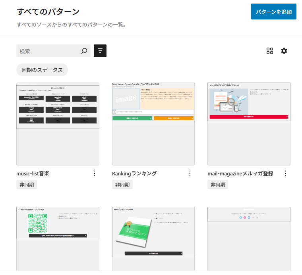Screen dimensions: 302x275
Task: Click the search magnifier icon
Action: pos(84,51)
